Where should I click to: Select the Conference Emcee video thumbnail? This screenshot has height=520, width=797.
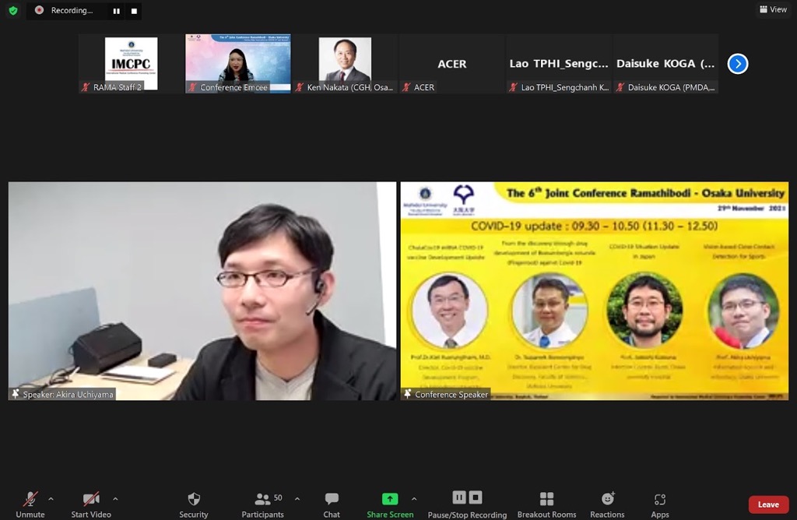pyautogui.click(x=237, y=64)
